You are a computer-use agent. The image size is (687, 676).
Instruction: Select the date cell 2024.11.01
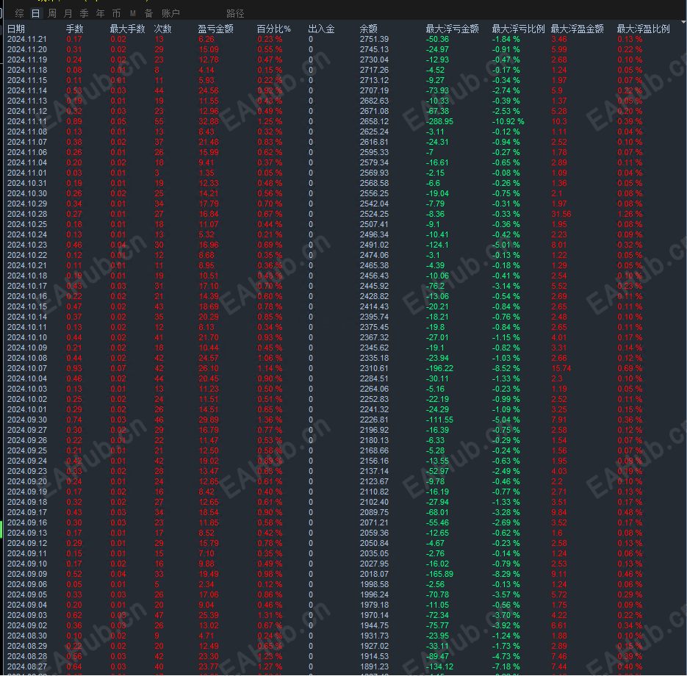[x=27, y=173]
